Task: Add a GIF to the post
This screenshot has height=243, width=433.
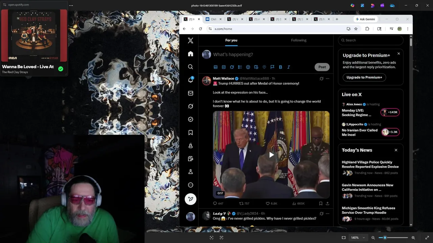Action: [224, 67]
